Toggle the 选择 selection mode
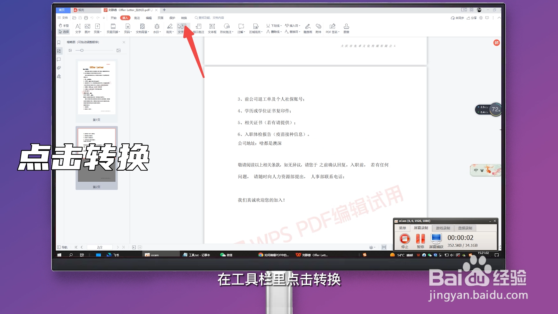The width and height of the screenshot is (558, 314). tap(64, 32)
